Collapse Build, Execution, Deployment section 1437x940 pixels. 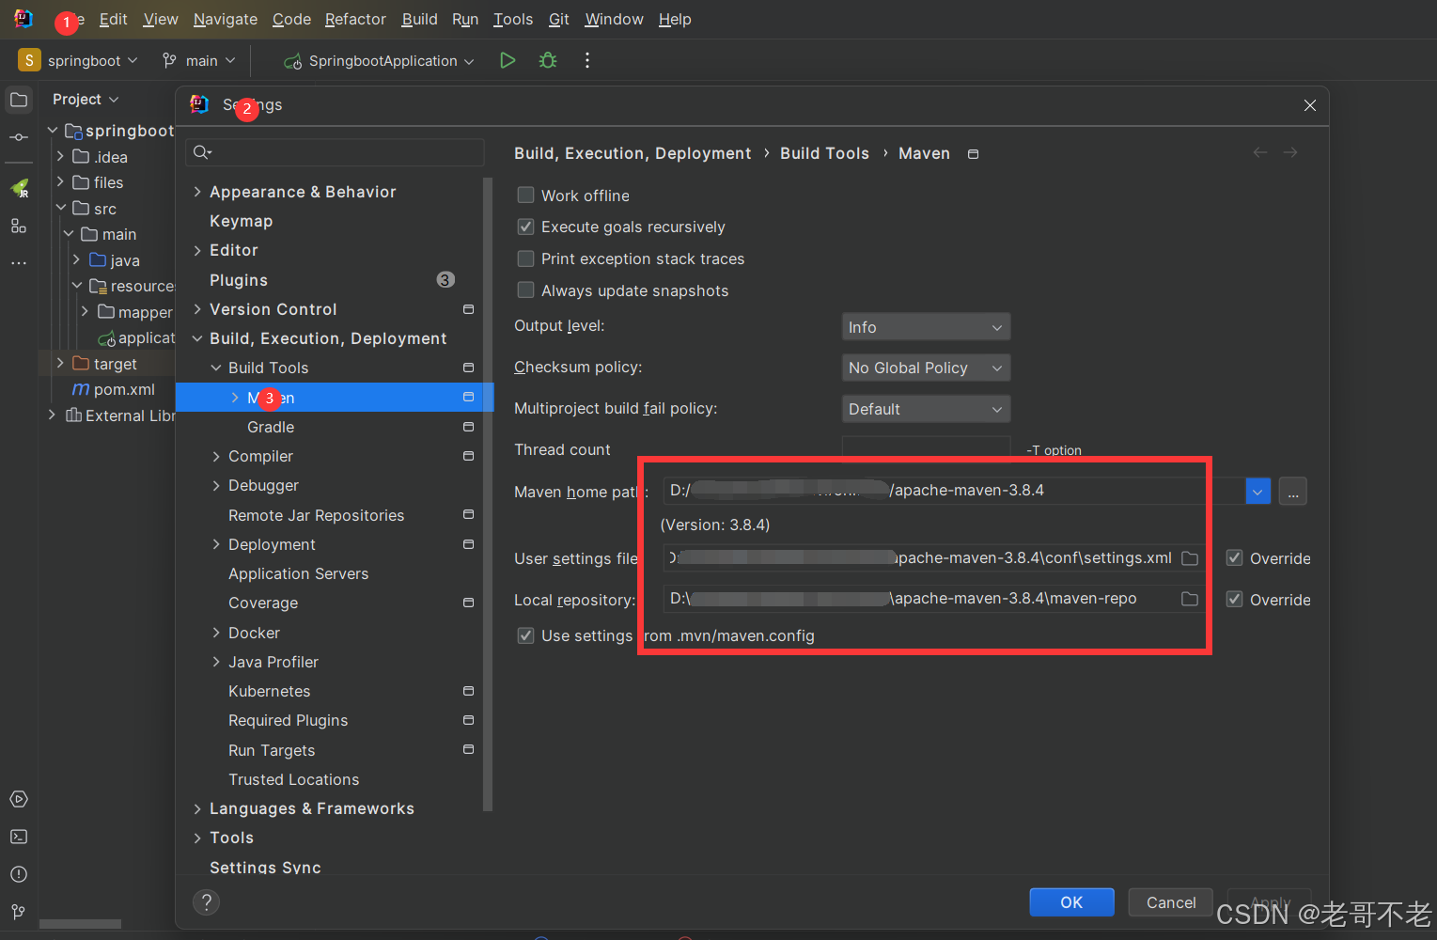pos(197,338)
